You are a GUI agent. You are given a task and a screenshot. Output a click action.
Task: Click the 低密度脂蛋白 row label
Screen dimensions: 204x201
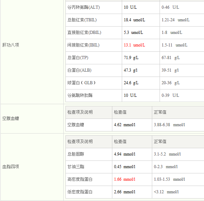click(80, 192)
